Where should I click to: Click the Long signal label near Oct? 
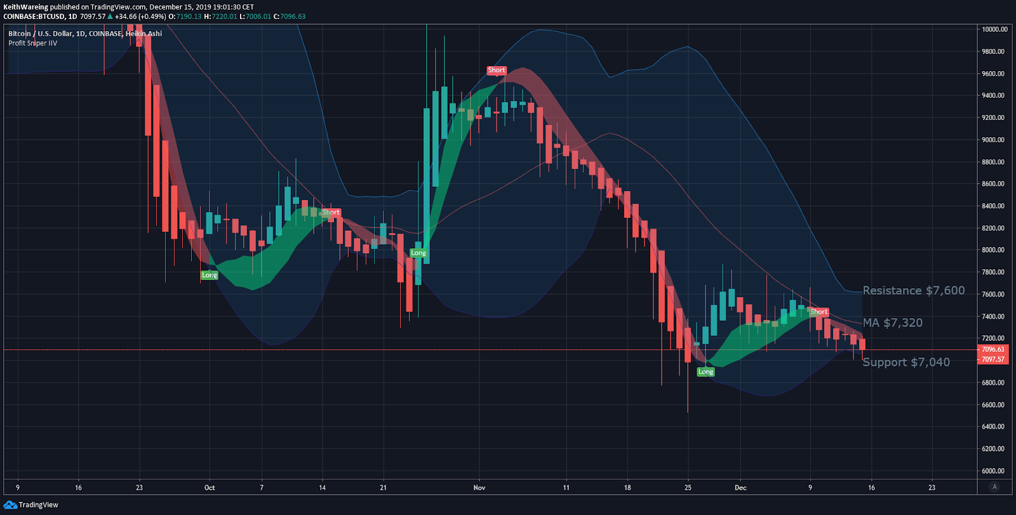(210, 275)
